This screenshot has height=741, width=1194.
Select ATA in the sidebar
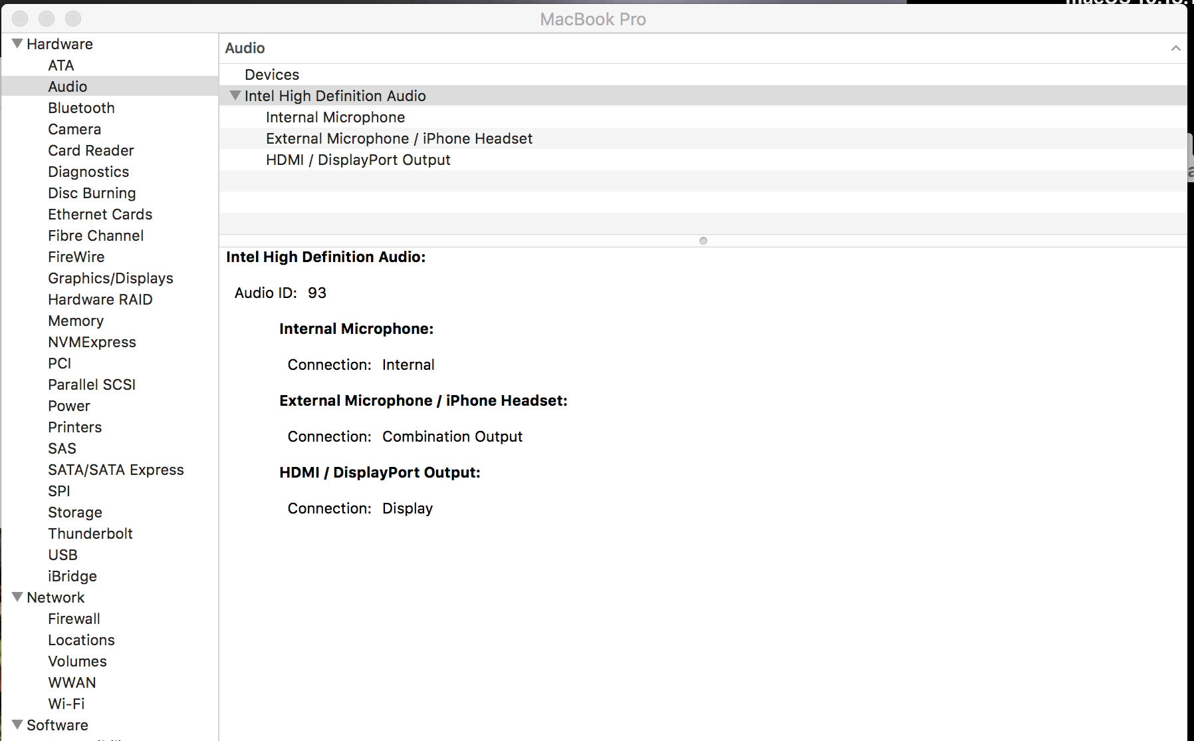click(x=60, y=65)
